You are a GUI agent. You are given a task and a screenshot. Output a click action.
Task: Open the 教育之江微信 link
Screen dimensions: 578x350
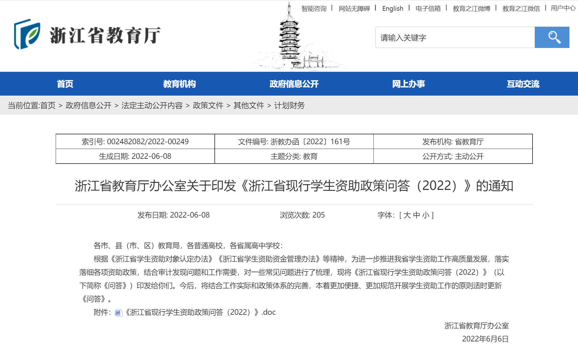[x=521, y=9]
